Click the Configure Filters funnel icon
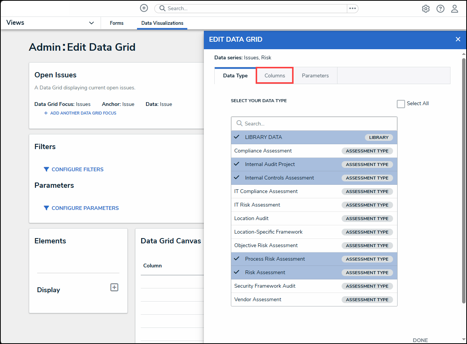This screenshot has width=467, height=344. [46, 169]
